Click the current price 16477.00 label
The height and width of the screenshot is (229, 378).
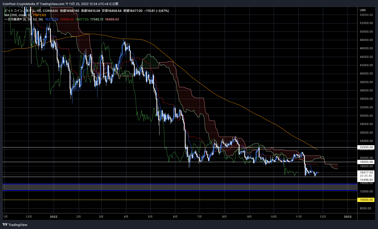366,173
